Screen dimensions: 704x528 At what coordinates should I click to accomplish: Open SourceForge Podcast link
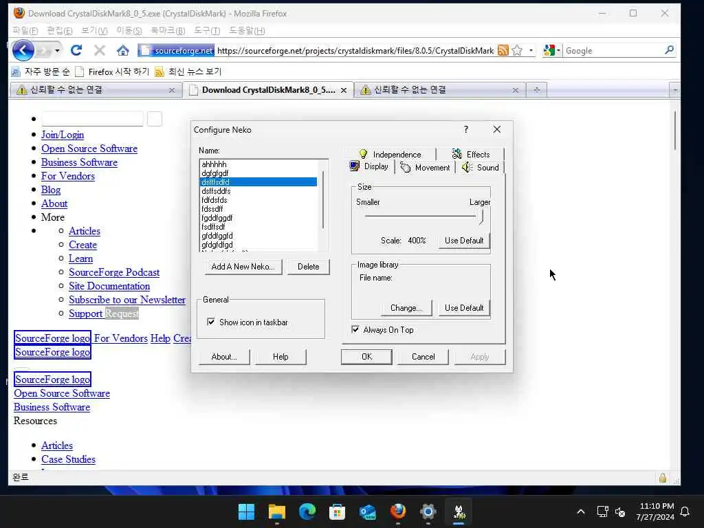click(x=114, y=272)
